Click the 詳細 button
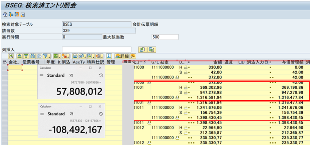The height and width of the screenshot is (145, 310). pos(122,56)
